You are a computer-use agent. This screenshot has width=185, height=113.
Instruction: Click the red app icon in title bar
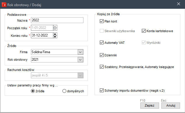click(x=4, y=5)
